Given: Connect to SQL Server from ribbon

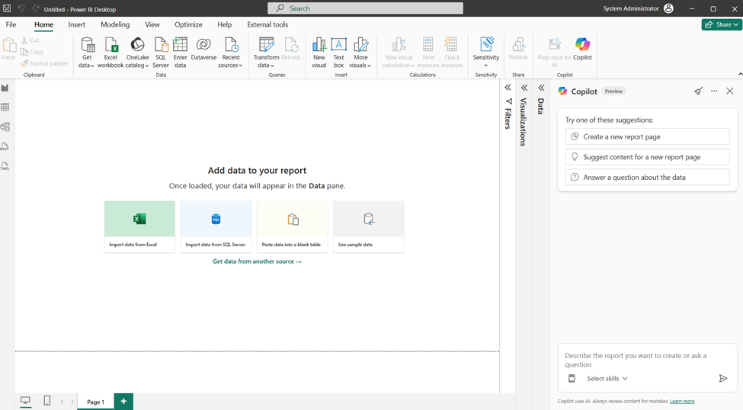Looking at the screenshot, I should coord(161,53).
